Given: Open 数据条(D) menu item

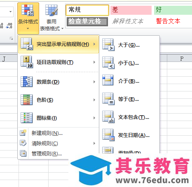Looking at the screenshot, I should point(59,82).
